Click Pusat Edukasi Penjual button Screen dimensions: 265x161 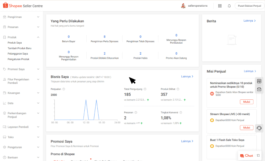(247, 6)
